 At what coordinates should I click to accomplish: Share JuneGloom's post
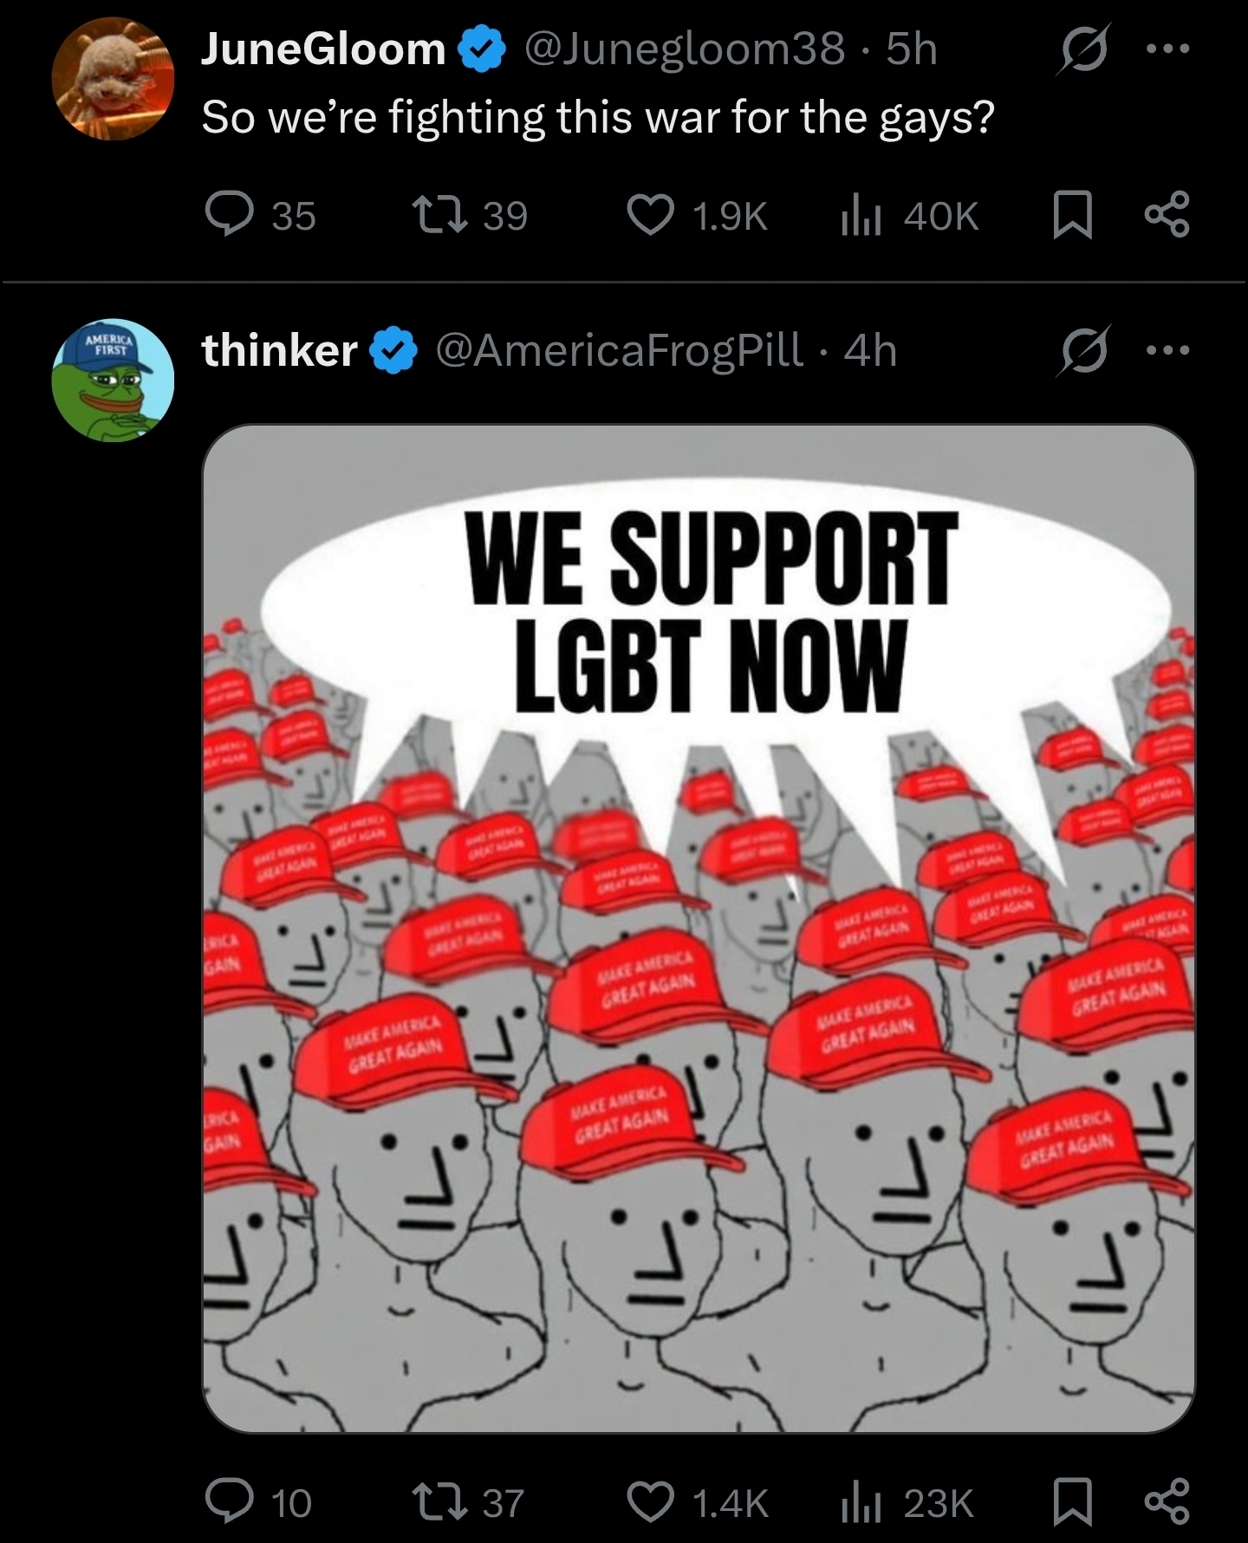1167,216
